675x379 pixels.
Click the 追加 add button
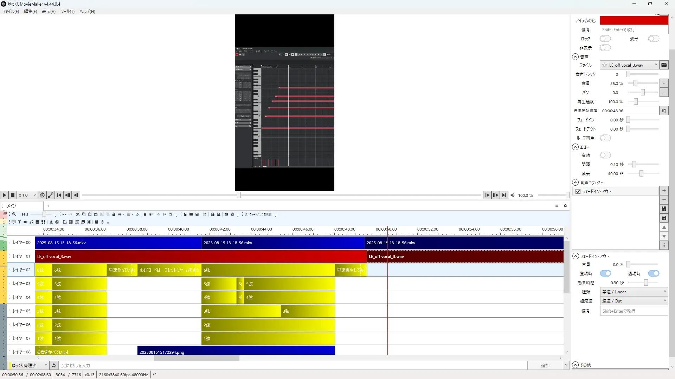(x=545, y=366)
